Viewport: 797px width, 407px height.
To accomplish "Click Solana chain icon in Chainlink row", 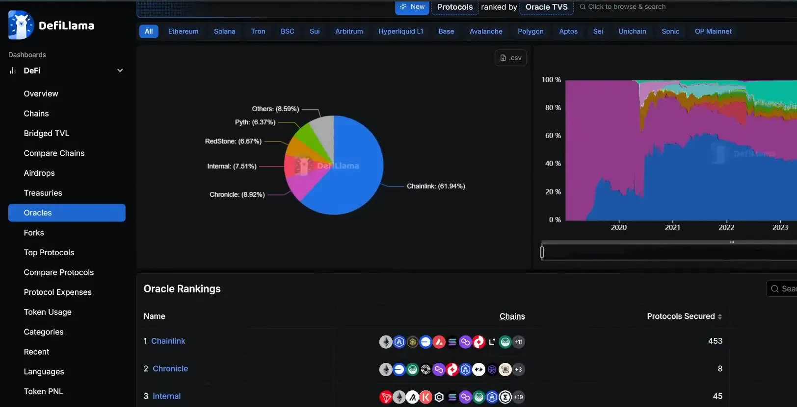I will (452, 342).
